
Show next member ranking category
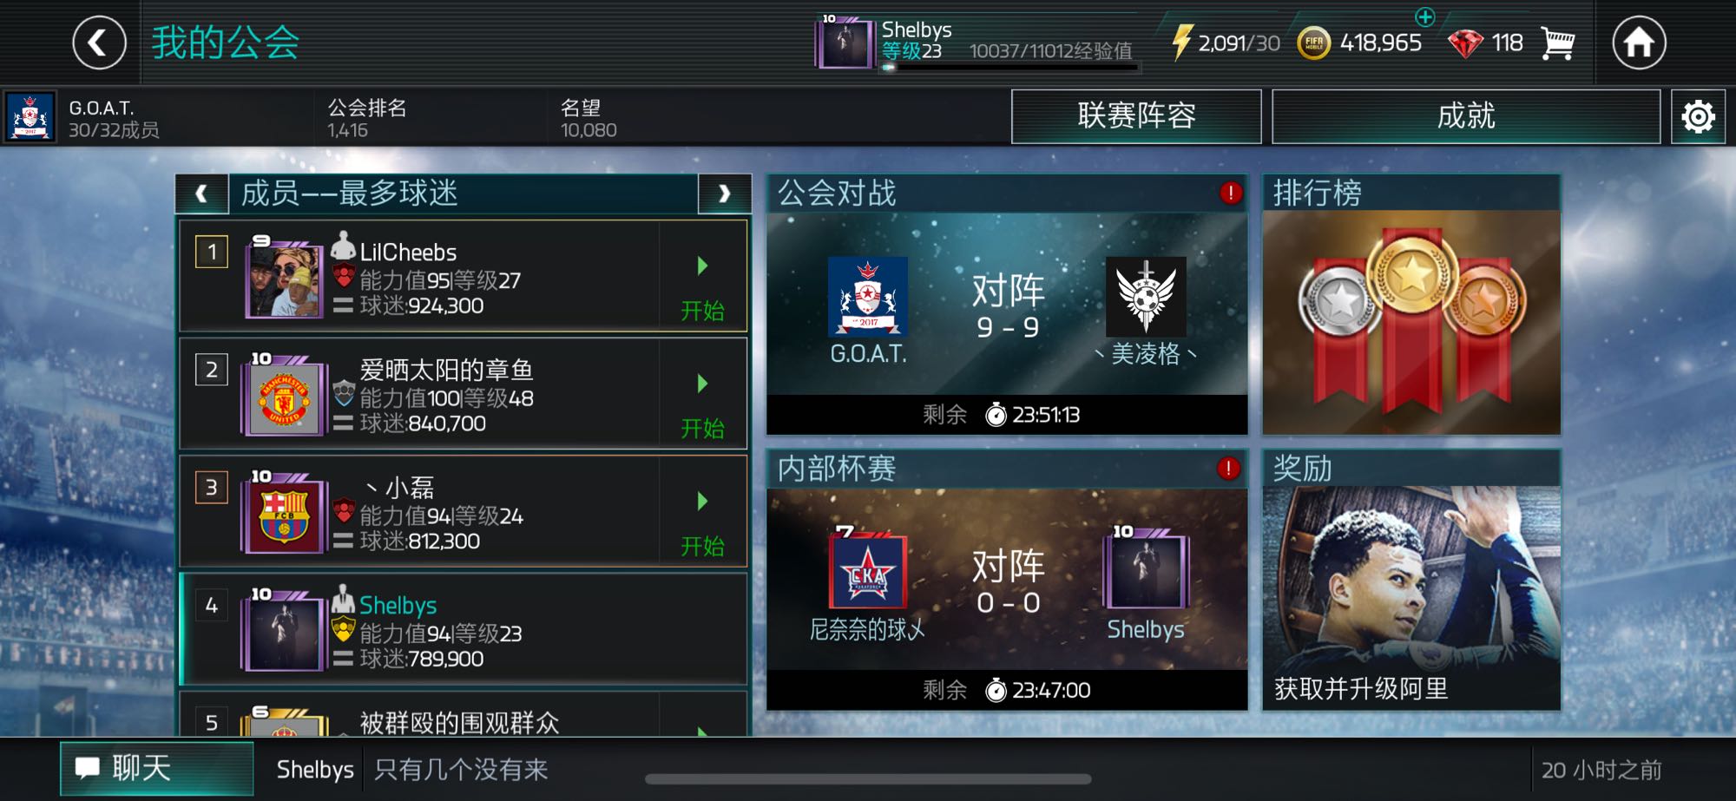[x=724, y=194]
